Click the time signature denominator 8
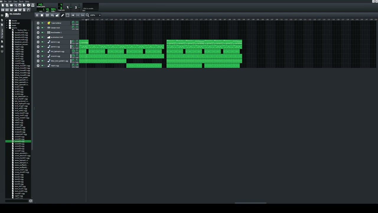The height and width of the screenshot is (213, 378). 61,8
